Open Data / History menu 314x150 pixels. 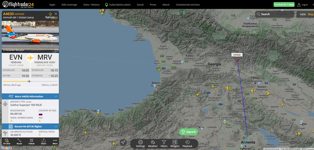(x=91, y=5)
